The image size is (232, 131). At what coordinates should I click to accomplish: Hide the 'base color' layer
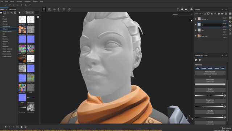point(195,36)
